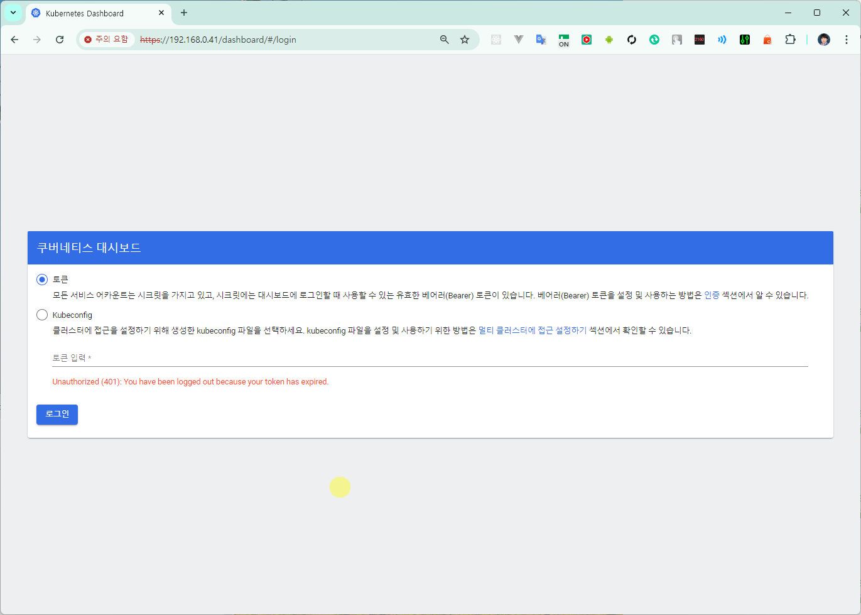Click the 주의 요함 security warning chip

107,40
